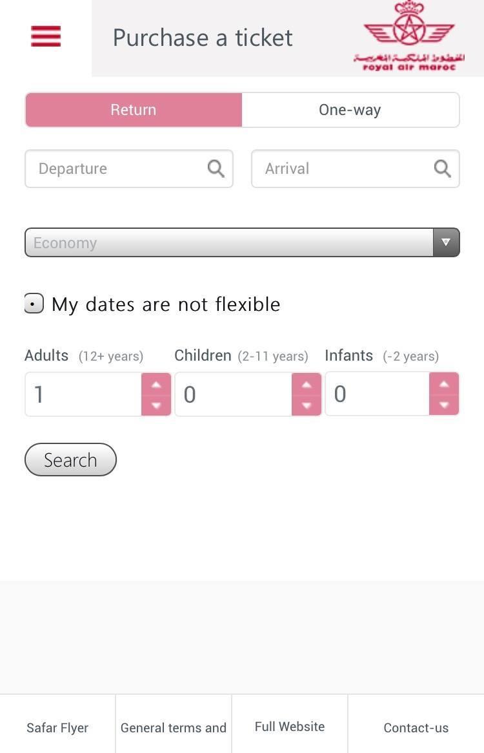This screenshot has width=484, height=753.
Task: Select the Return trip option
Action: pos(134,110)
